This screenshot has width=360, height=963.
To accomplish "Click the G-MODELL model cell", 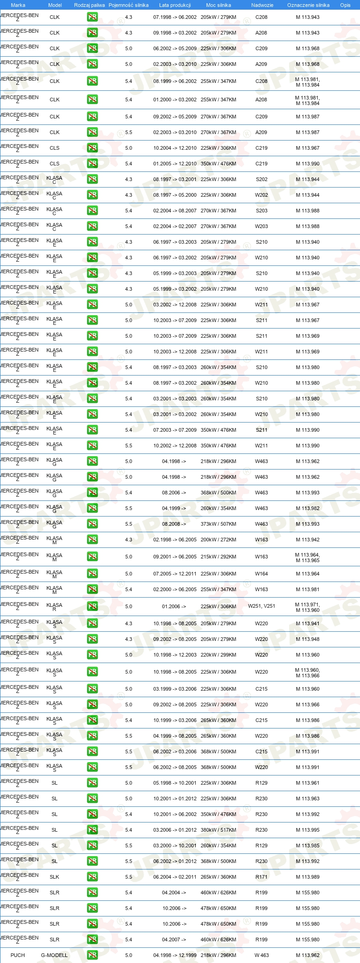I will point(54,955).
